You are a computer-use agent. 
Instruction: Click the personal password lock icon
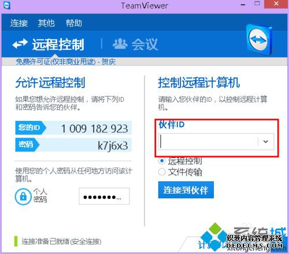click(23, 197)
